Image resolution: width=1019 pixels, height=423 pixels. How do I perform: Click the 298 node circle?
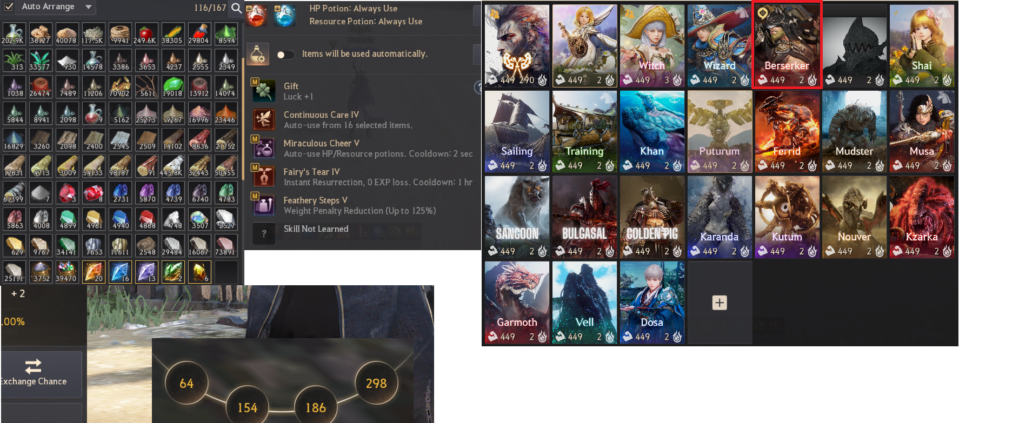coord(376,383)
